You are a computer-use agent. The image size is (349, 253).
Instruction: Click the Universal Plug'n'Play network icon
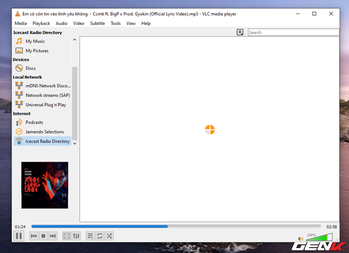click(x=19, y=104)
